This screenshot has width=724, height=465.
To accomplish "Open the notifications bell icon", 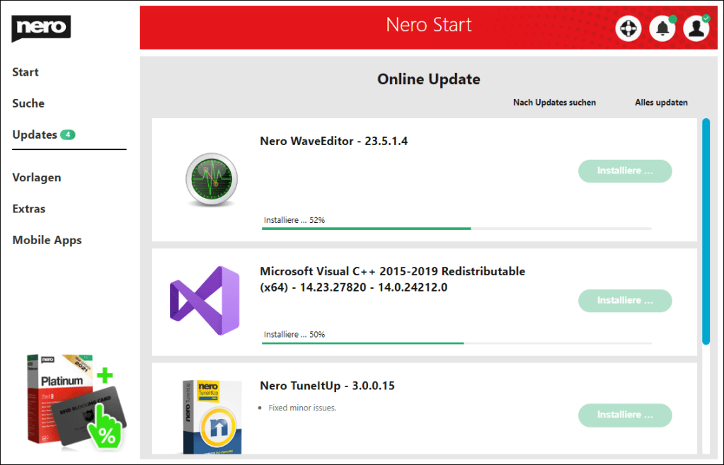I will tap(662, 28).
